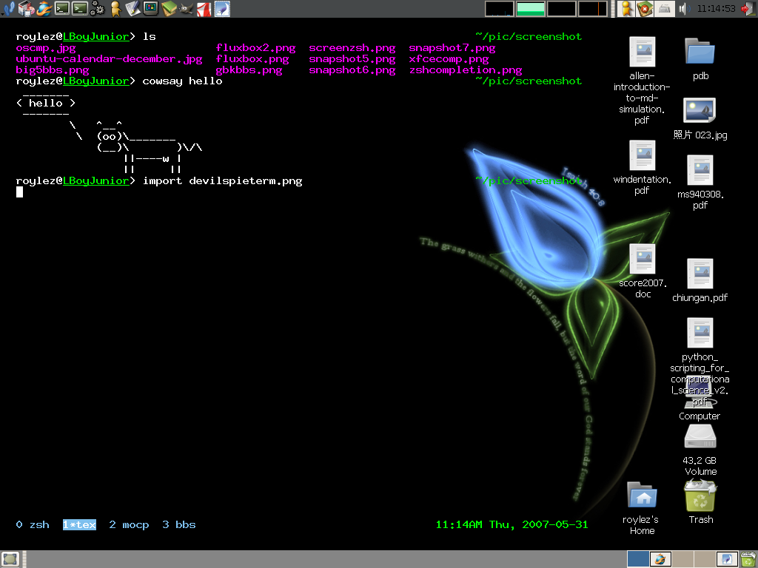Click the dictionary tray icon with red X

pyautogui.click(x=645, y=9)
